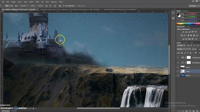Open the Normal blend mode dropdown
200x112 pixels.
point(184,49)
